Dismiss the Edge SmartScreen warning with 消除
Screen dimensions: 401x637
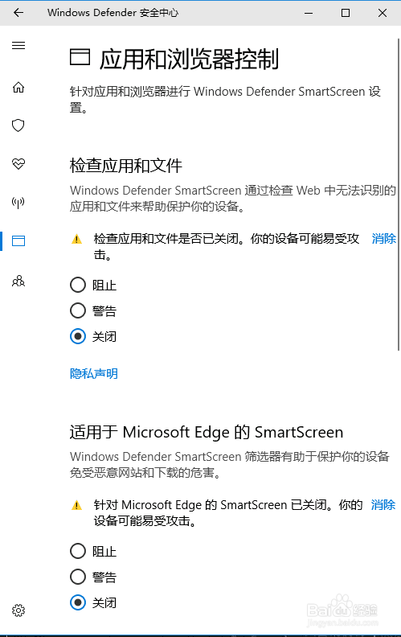click(383, 504)
